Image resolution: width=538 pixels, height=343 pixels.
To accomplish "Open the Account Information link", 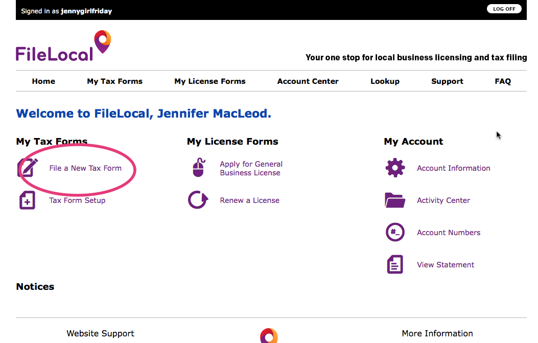I will pos(454,168).
